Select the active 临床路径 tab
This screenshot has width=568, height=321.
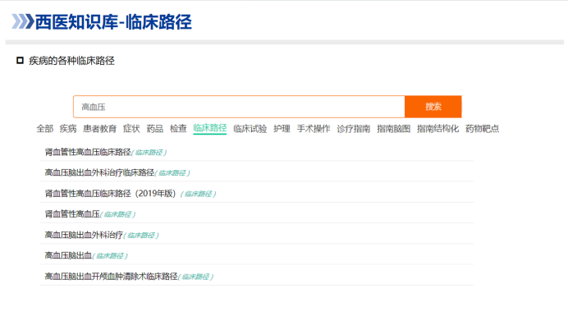click(210, 128)
